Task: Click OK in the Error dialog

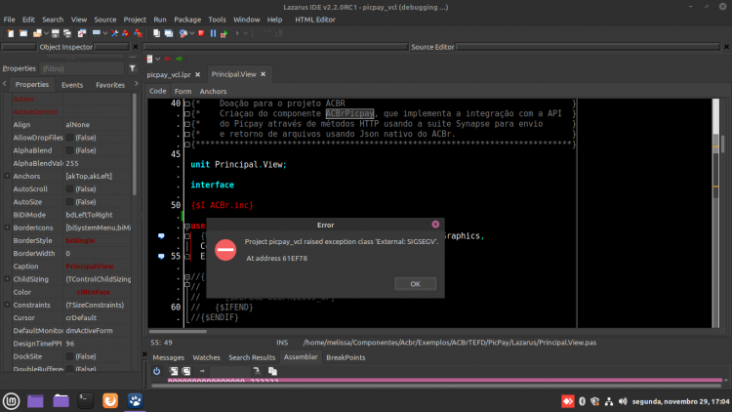Action: coord(415,284)
